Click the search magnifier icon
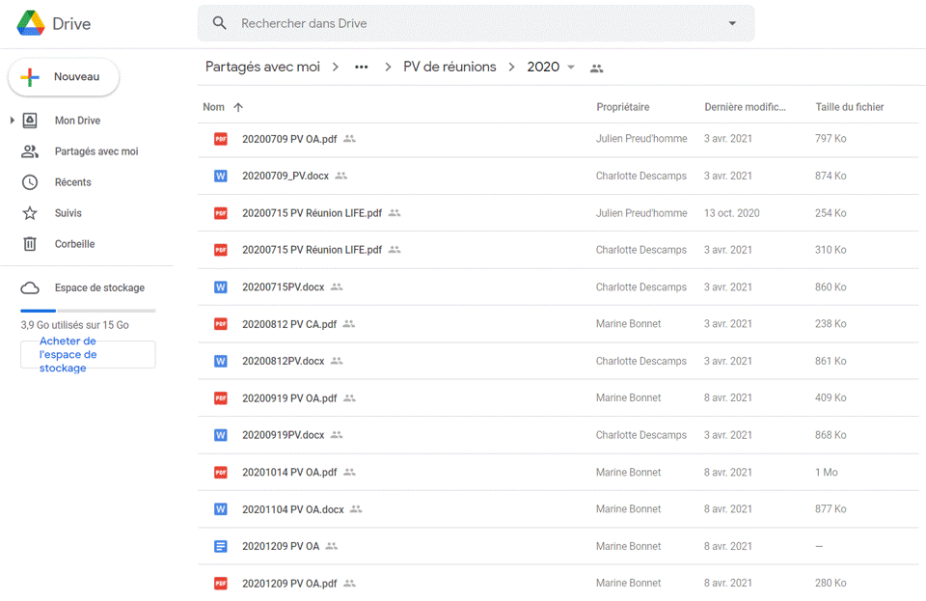This screenshot has height=601, width=926. pyautogui.click(x=220, y=23)
